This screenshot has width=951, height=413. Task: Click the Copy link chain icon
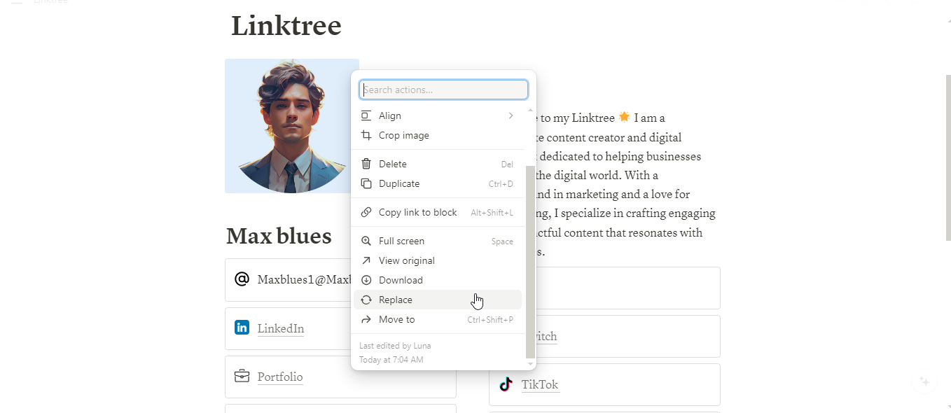pos(366,212)
